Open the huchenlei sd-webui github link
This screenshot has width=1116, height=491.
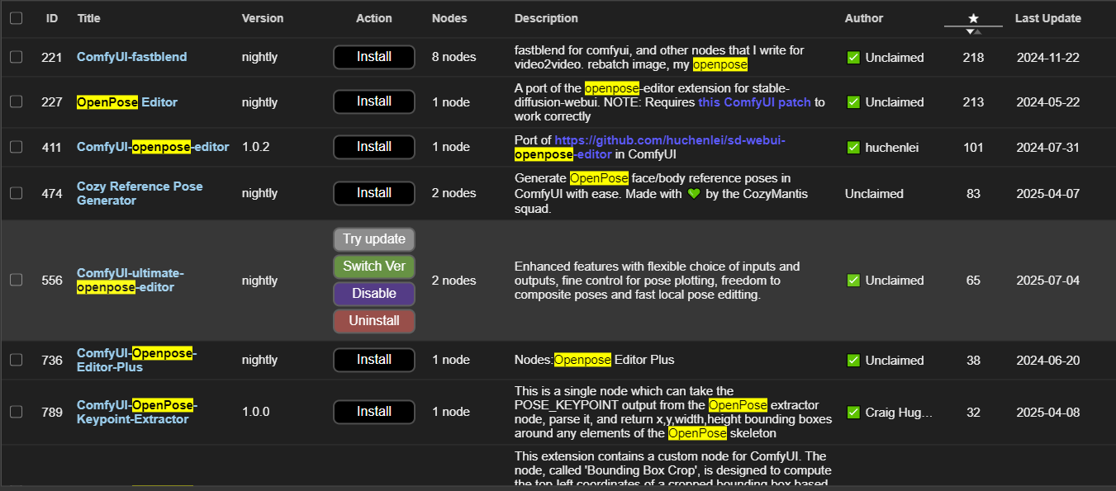649,147
